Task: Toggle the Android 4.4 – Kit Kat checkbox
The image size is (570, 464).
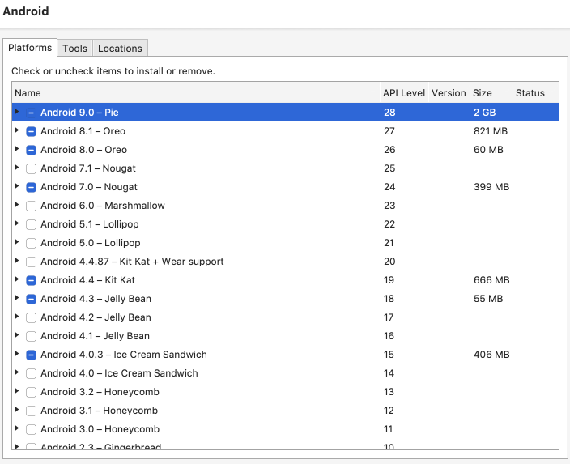Action: (x=32, y=280)
